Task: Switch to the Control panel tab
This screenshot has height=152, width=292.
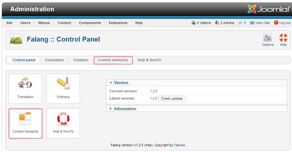Action: 24,60
